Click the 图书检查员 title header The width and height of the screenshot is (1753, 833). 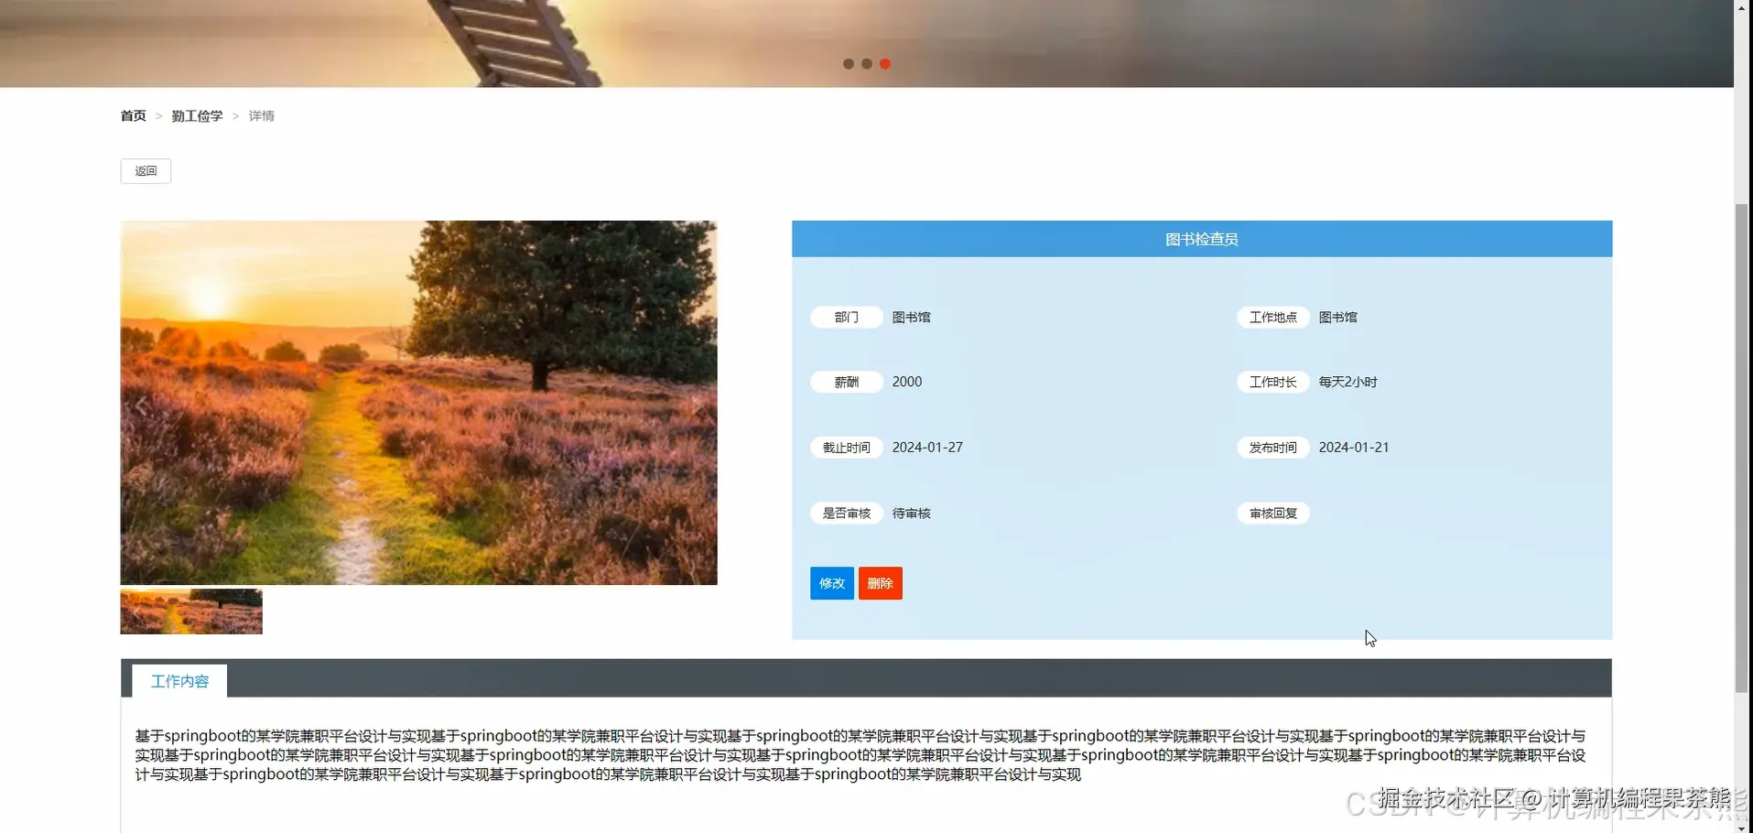(x=1202, y=239)
